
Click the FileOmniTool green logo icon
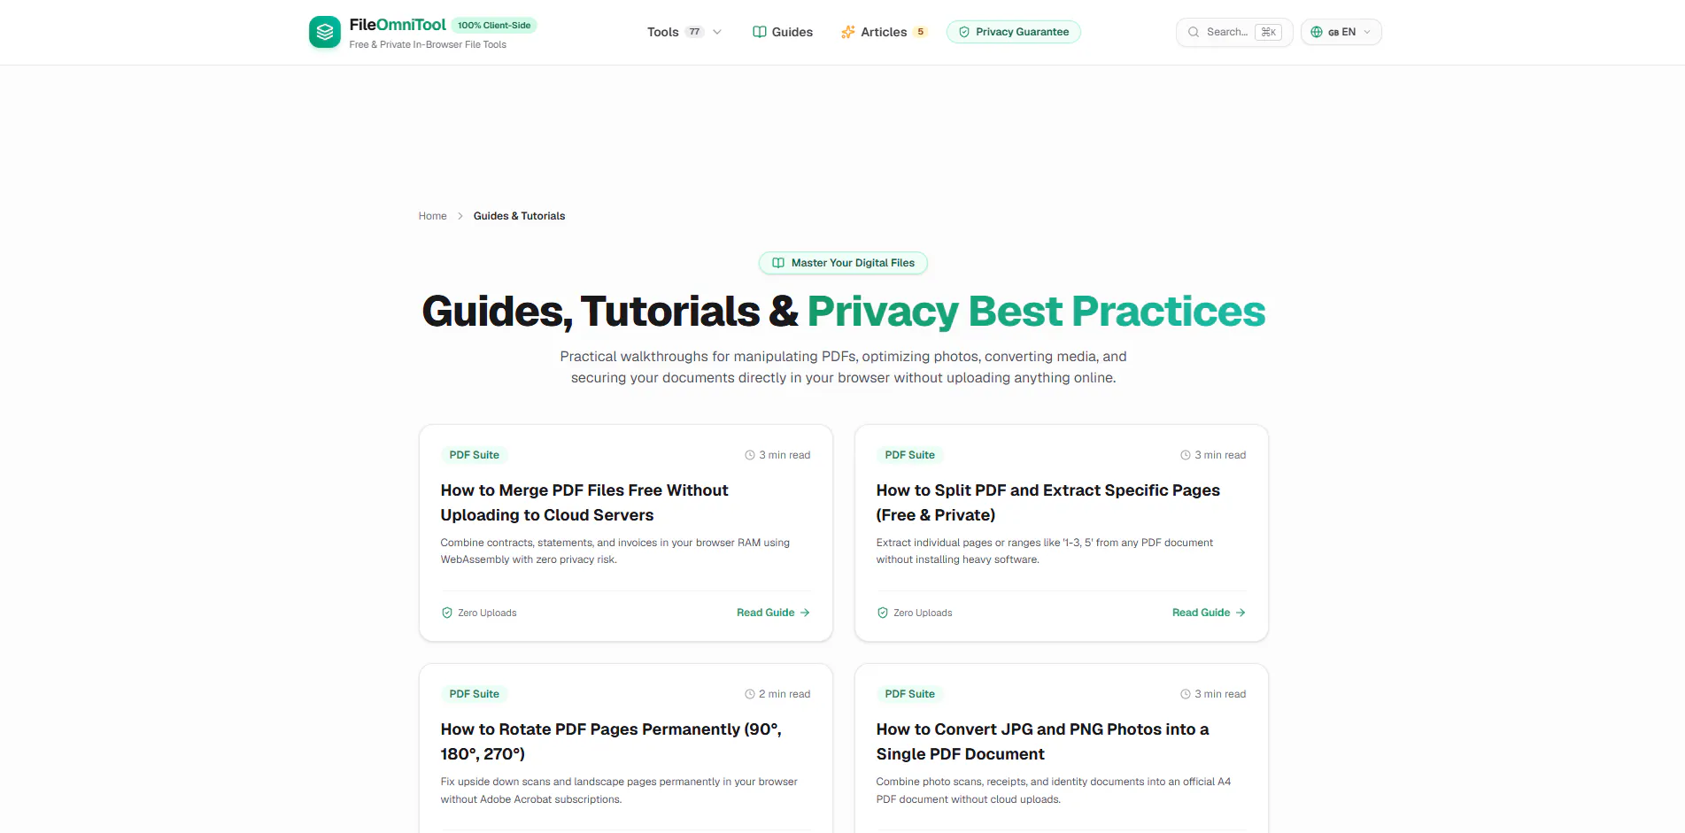click(325, 32)
